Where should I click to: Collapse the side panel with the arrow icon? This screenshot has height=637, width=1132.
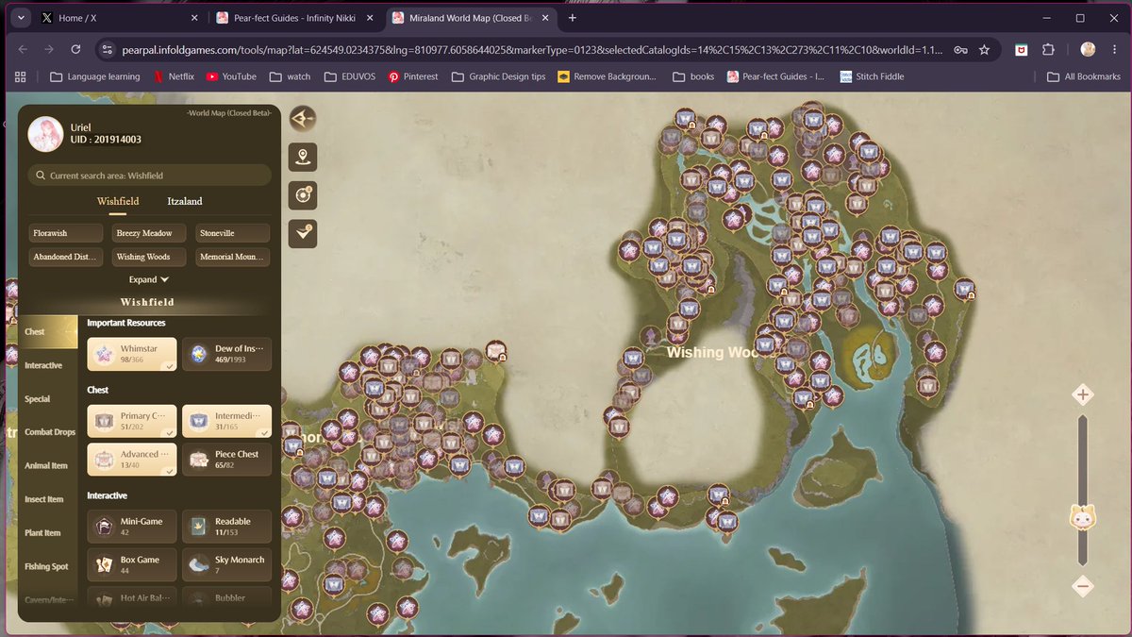tap(303, 119)
